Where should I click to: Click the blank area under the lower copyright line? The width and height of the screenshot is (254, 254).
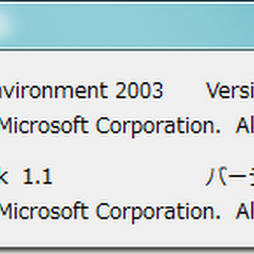[x=127, y=233]
